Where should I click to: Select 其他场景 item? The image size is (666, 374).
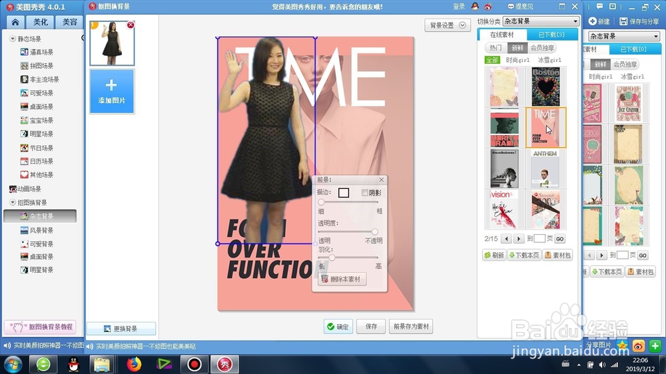[37, 175]
